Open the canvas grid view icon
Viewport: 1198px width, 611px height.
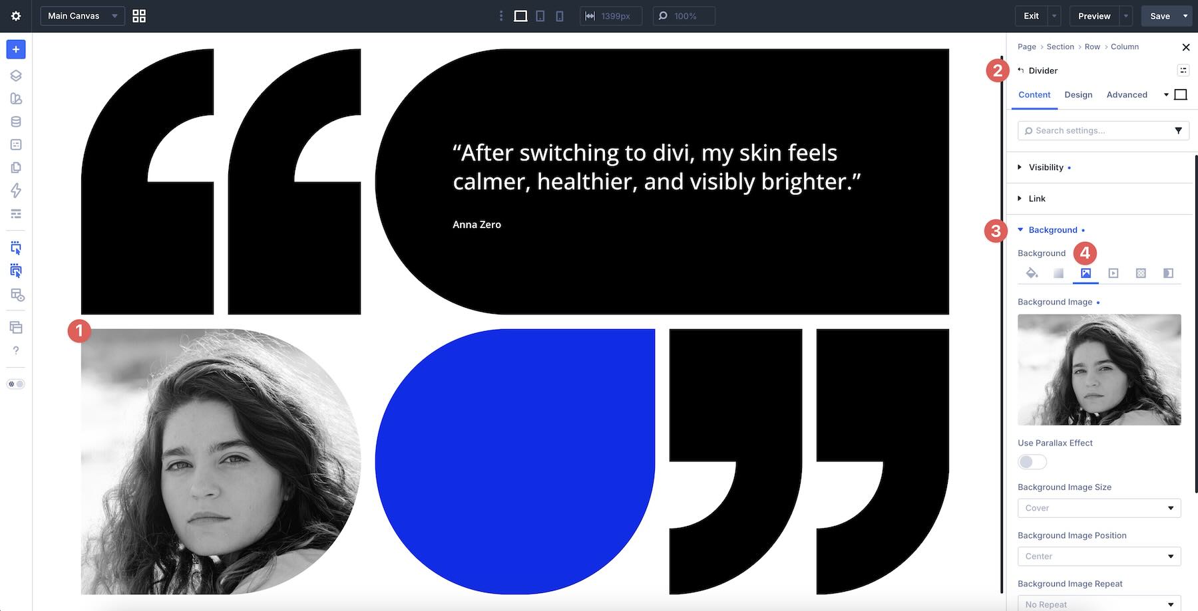(x=139, y=16)
